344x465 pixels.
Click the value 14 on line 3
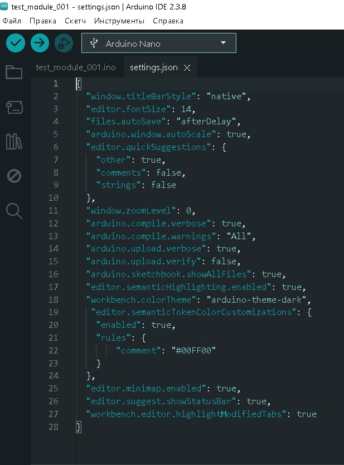[186, 109]
